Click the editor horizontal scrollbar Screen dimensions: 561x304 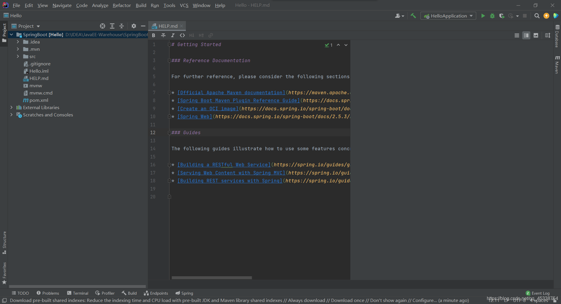click(212, 278)
